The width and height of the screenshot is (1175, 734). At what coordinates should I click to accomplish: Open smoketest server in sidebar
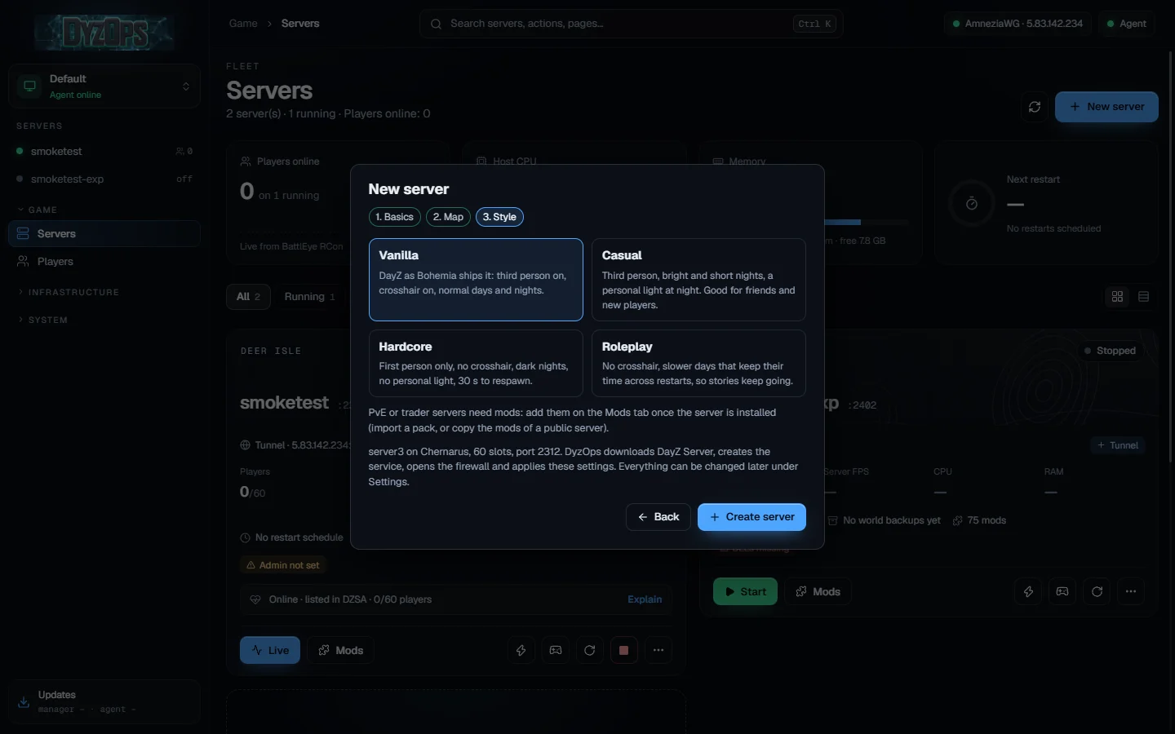[104, 152]
